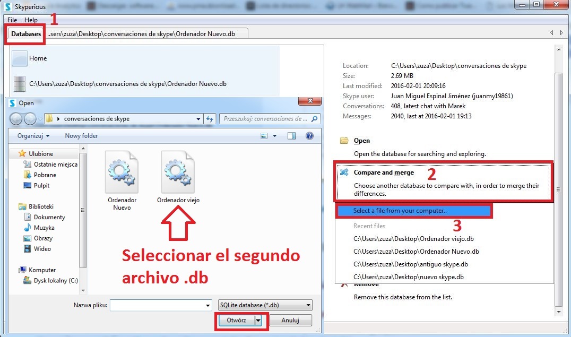The width and height of the screenshot is (571, 337).
Task: Select Dokumenty library
Action: pos(49,217)
